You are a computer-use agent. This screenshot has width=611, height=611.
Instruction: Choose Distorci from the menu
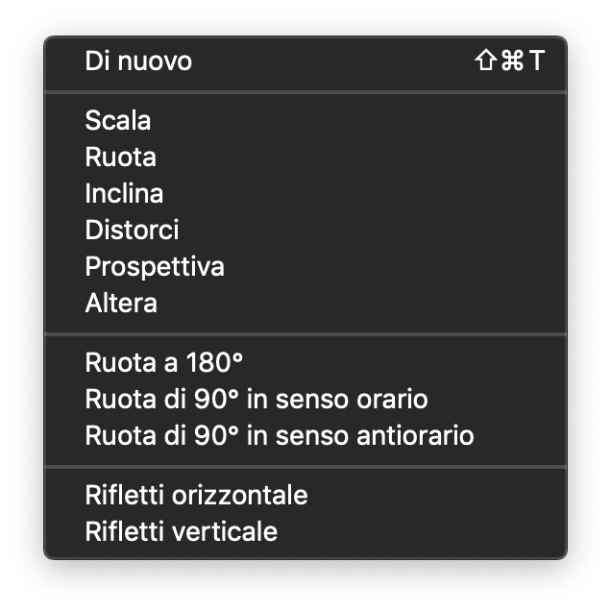coord(132,231)
